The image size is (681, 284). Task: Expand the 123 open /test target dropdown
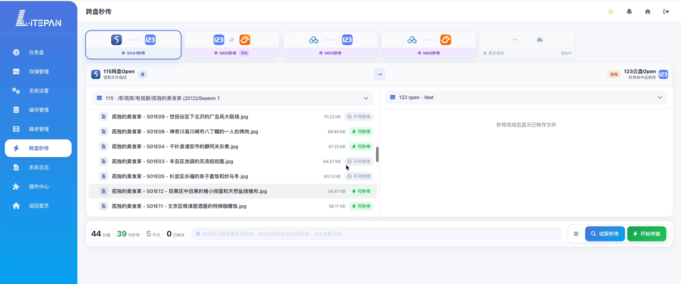pyautogui.click(x=526, y=98)
